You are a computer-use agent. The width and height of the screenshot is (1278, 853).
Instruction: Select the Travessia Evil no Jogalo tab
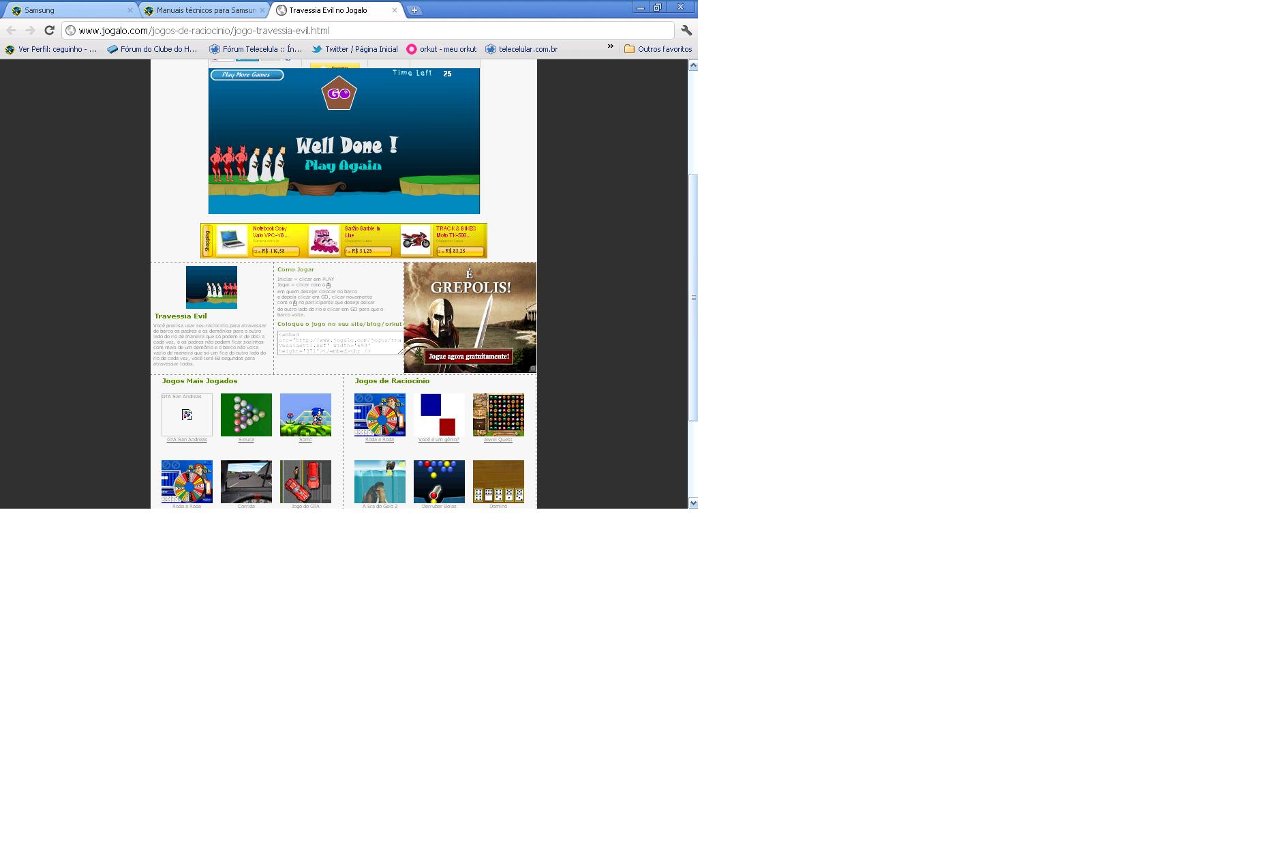point(337,10)
